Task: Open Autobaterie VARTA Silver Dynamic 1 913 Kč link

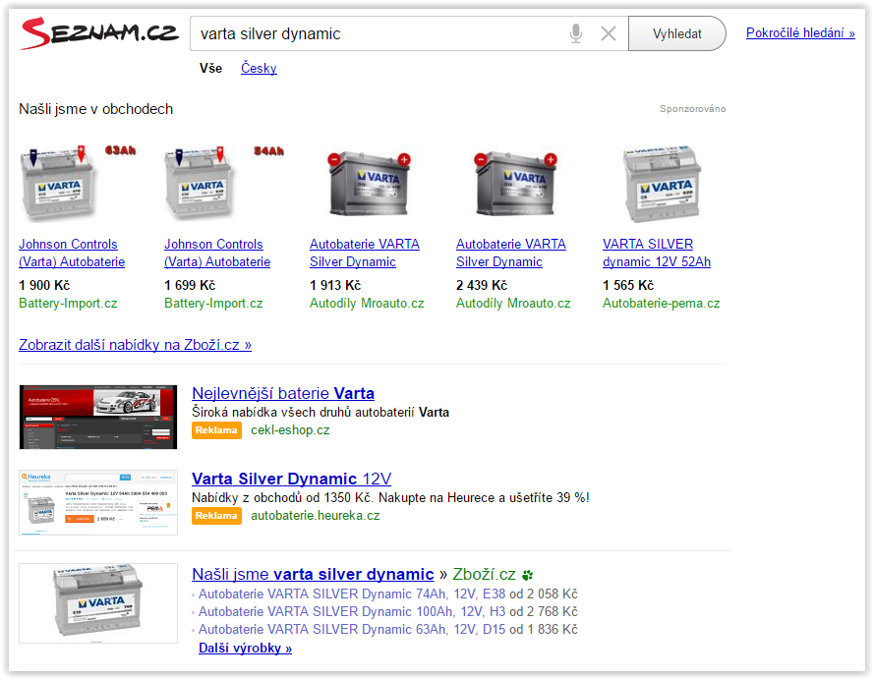Action: pyautogui.click(x=364, y=253)
